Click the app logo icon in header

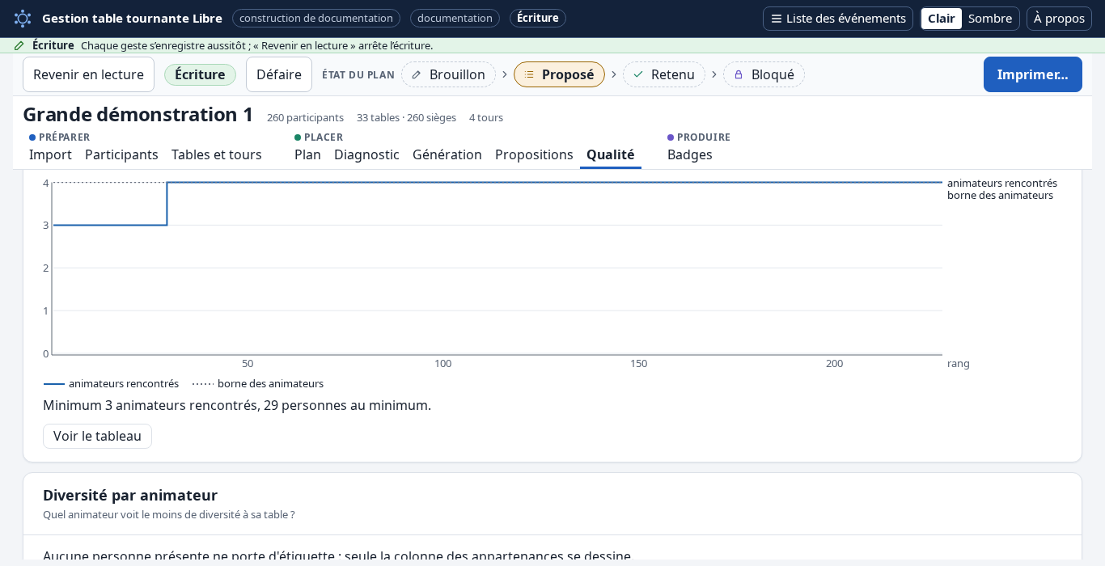click(23, 19)
